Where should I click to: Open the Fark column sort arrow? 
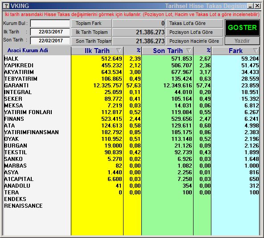(x=256, y=50)
